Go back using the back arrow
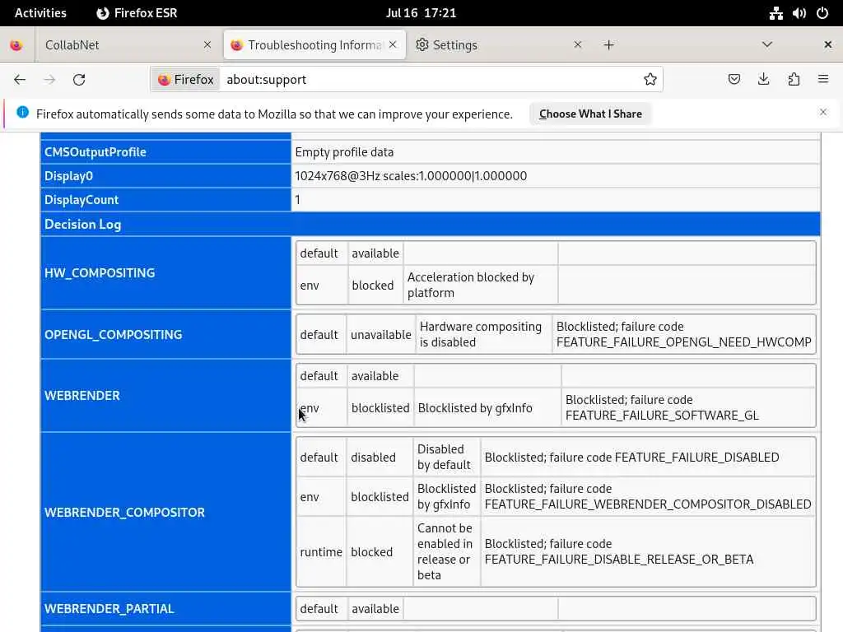 point(20,80)
